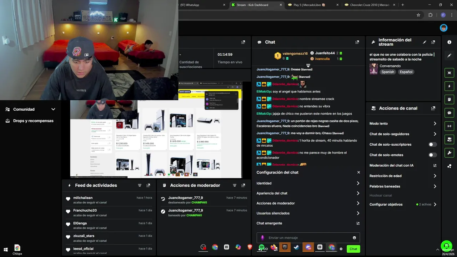Open a new browser tab
457x257 pixels.
point(403,5)
